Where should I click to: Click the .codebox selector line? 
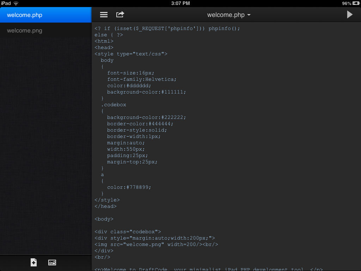point(114,104)
